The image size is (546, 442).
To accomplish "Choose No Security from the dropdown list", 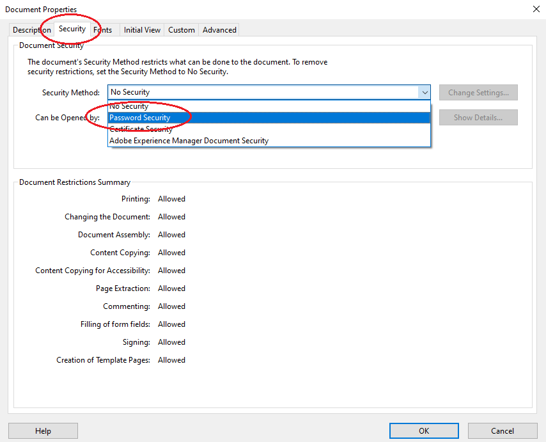I will click(x=129, y=106).
